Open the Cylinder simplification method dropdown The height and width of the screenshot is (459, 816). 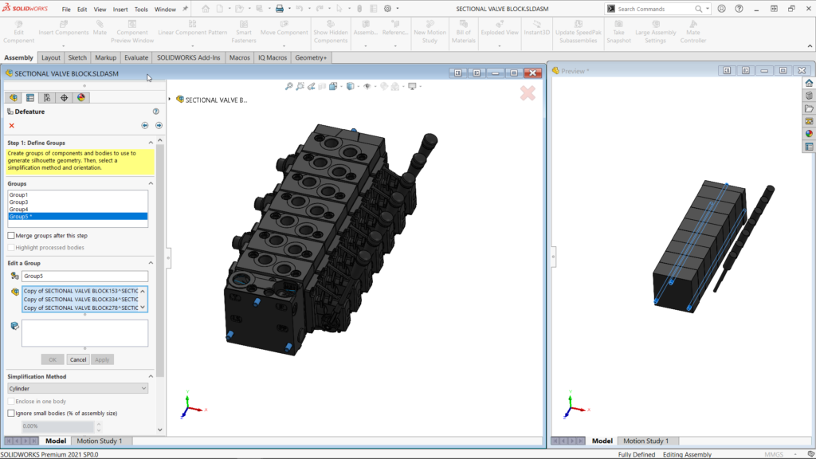tap(77, 389)
